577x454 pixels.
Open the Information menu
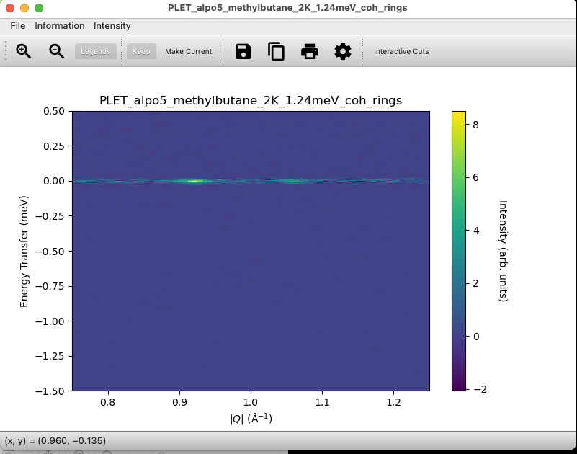[x=60, y=26]
